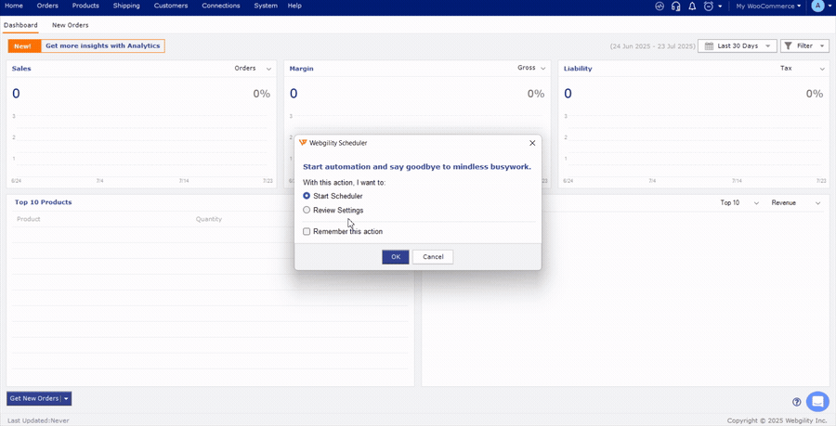
Task: Open the My WooCommerce store dropdown
Action: click(768, 6)
